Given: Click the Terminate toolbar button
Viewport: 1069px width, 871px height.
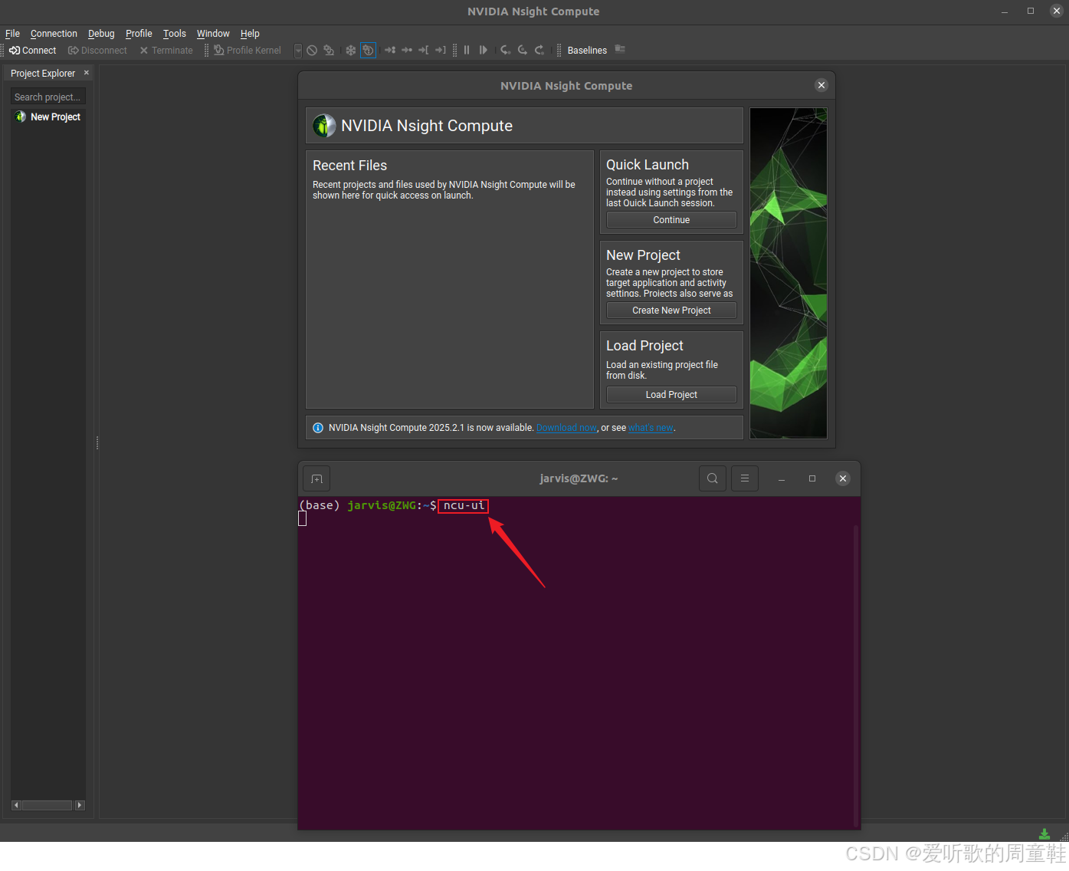Looking at the screenshot, I should tap(166, 51).
